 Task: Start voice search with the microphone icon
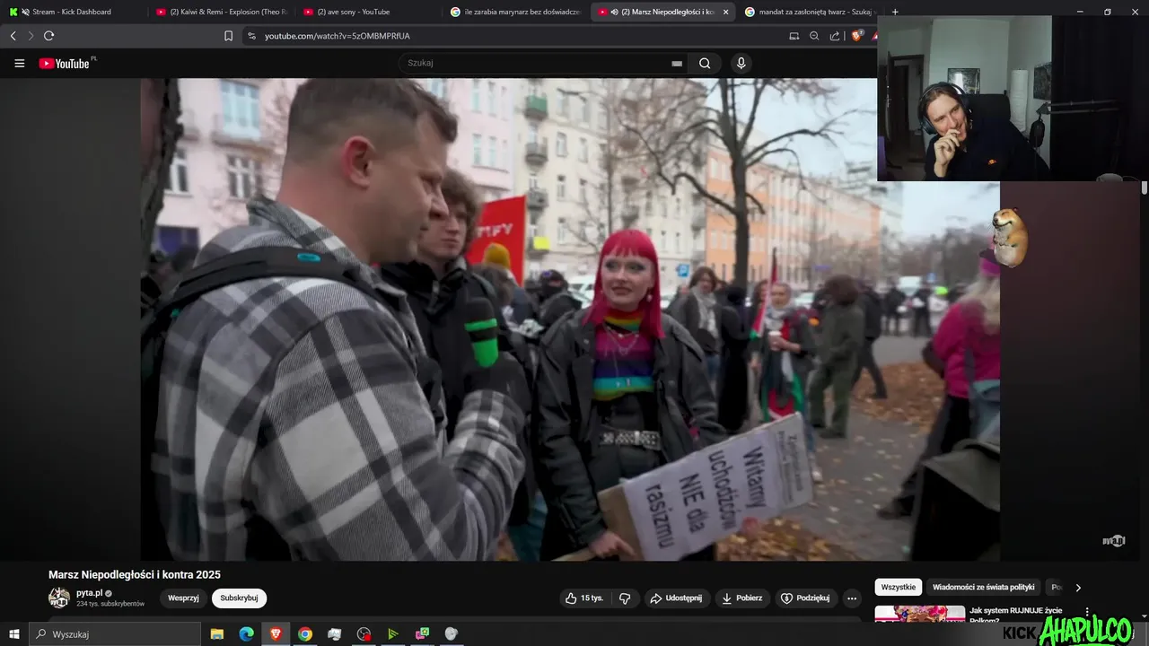741,63
